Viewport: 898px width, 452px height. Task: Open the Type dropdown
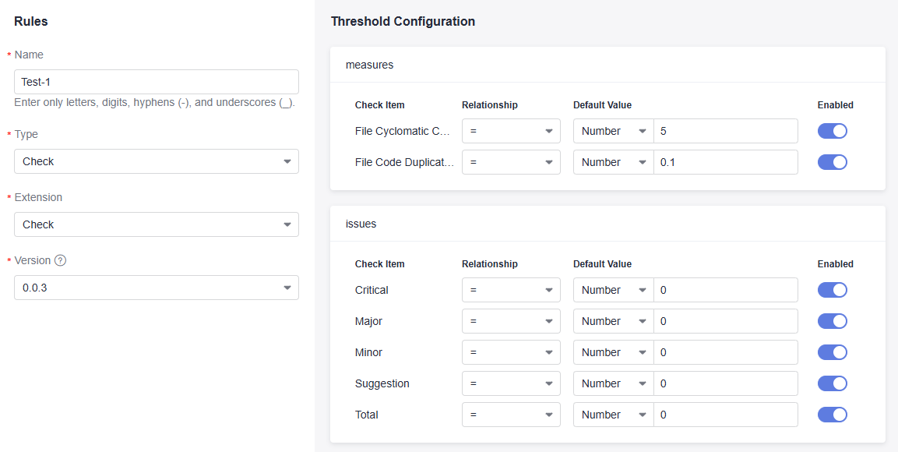[157, 161]
